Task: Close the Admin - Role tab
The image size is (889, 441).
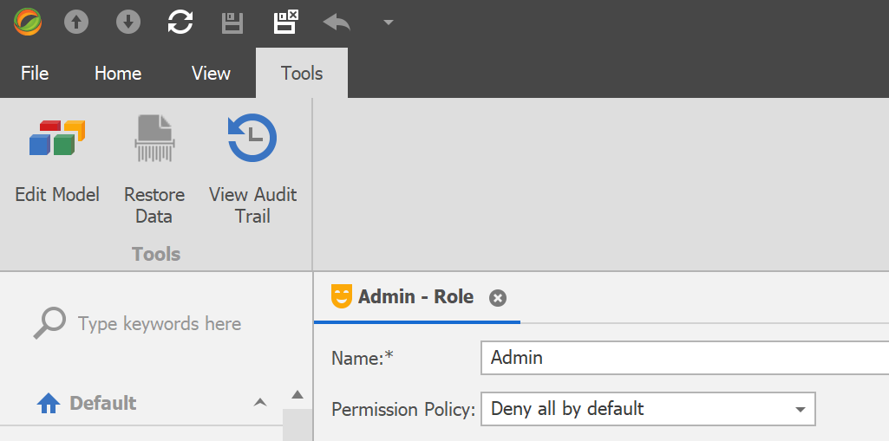Action: 498,298
